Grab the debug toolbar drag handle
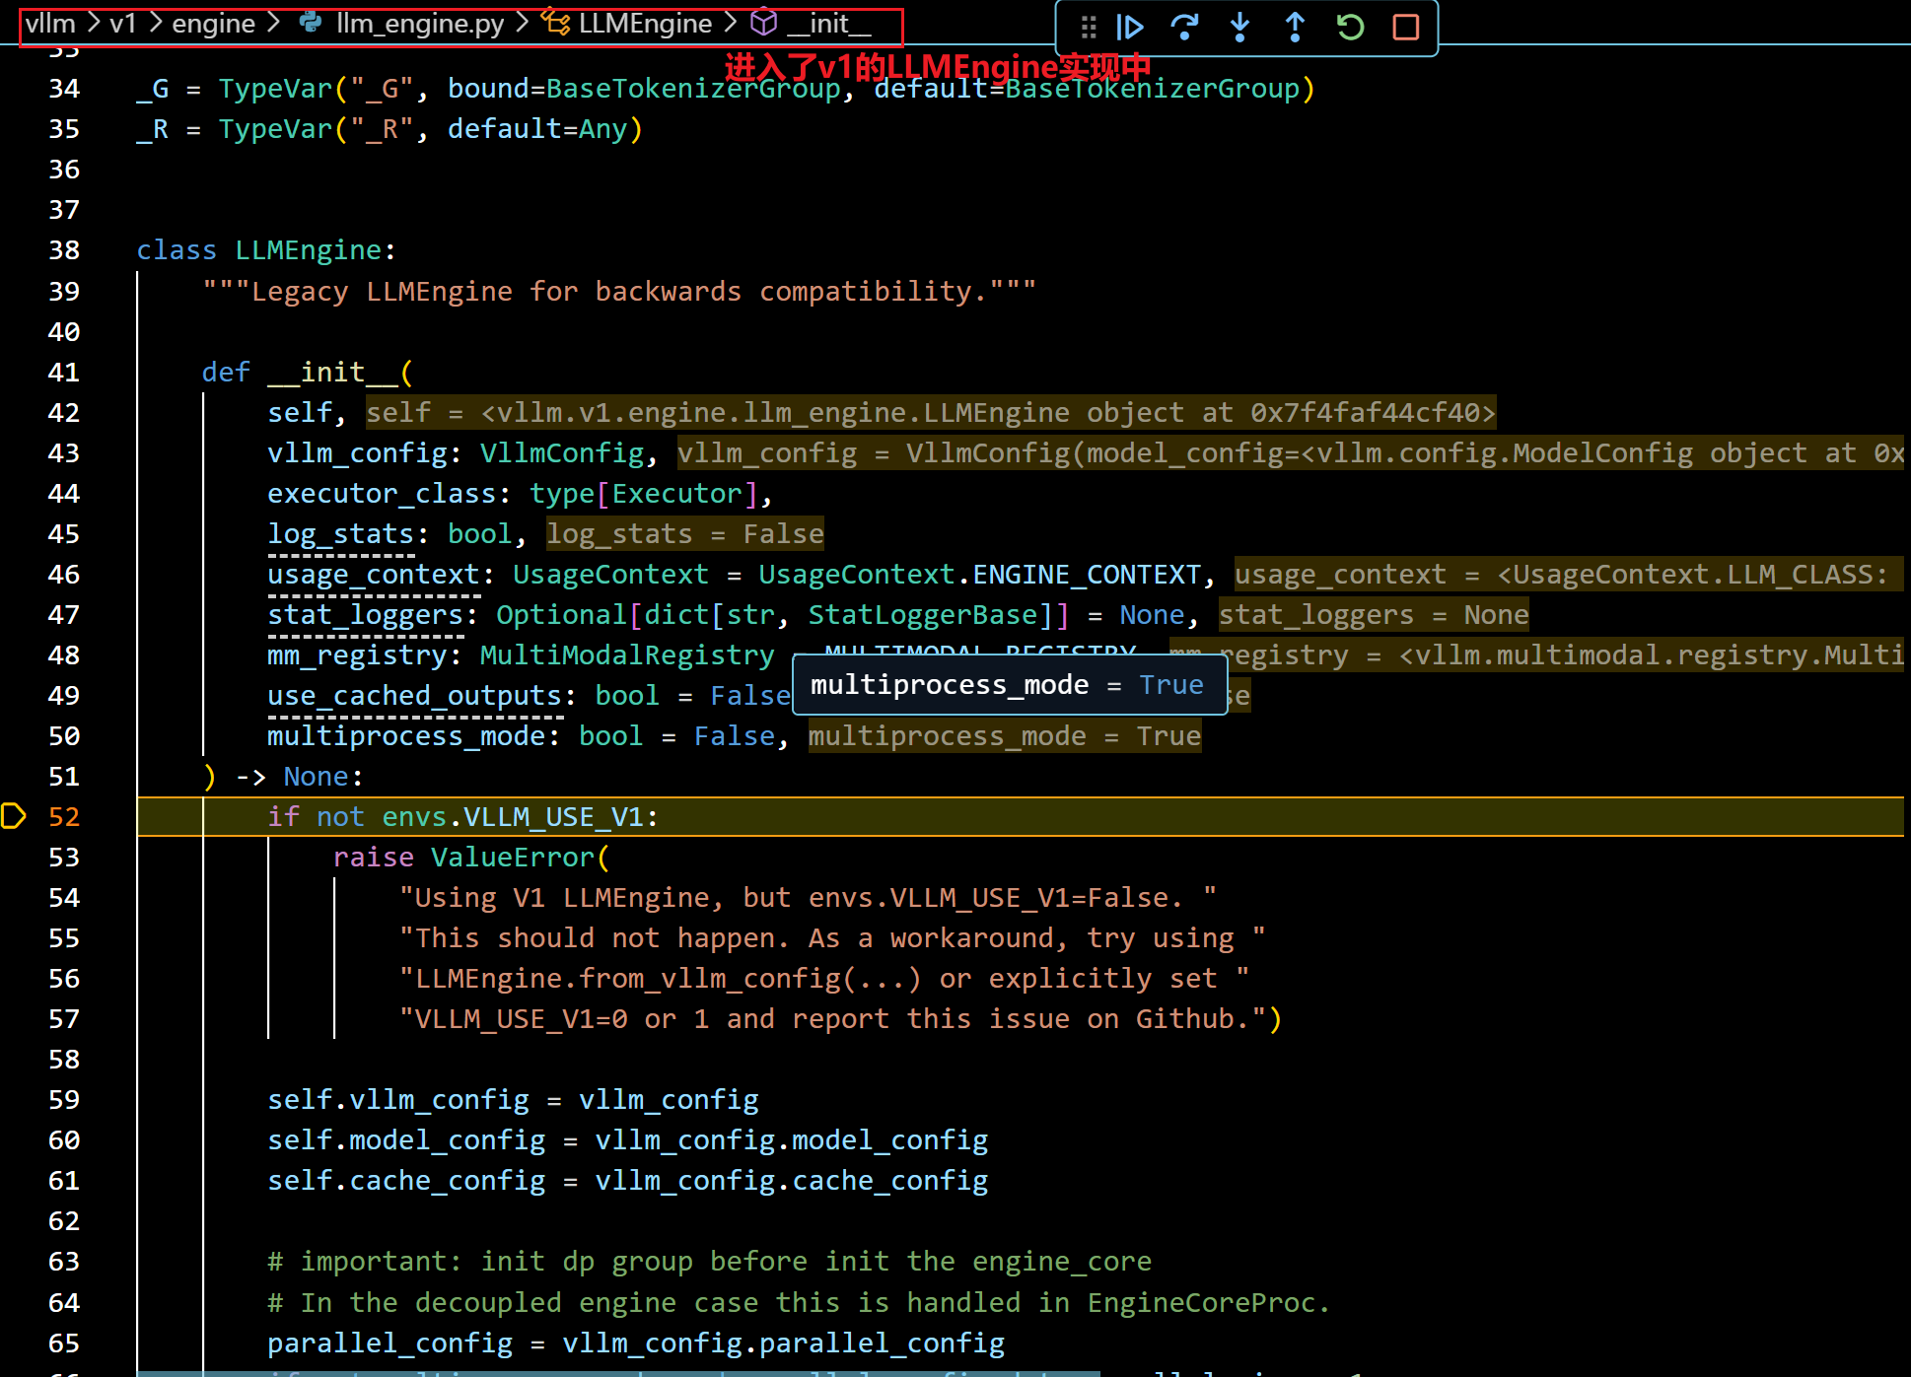Screen dimensions: 1911x1377 point(1088,27)
